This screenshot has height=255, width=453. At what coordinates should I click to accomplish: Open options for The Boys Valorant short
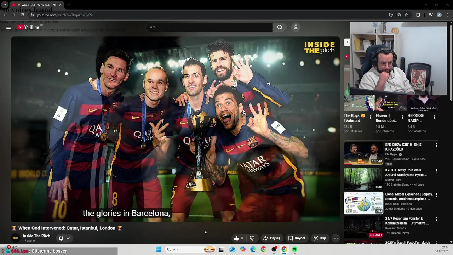[371, 117]
